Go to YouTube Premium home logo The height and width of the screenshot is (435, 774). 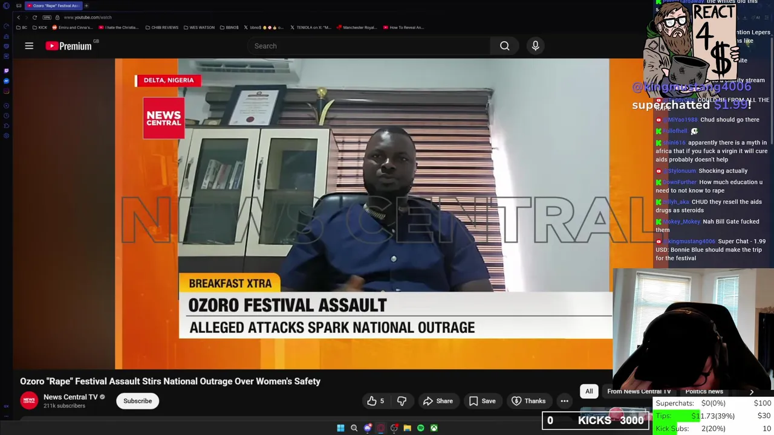click(69, 46)
